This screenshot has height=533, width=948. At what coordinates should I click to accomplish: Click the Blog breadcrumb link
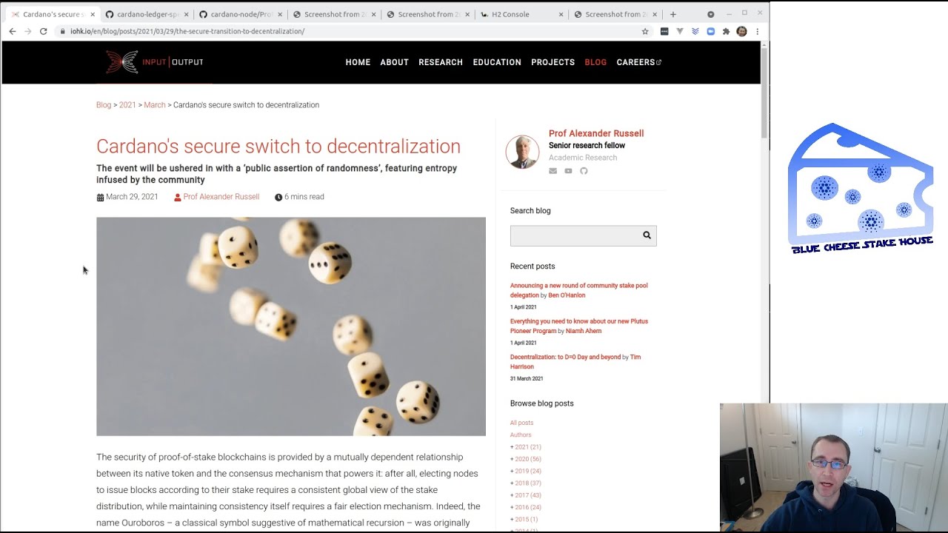(104, 105)
